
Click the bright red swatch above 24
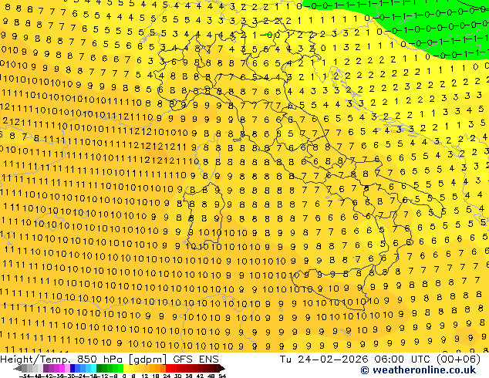168,369
